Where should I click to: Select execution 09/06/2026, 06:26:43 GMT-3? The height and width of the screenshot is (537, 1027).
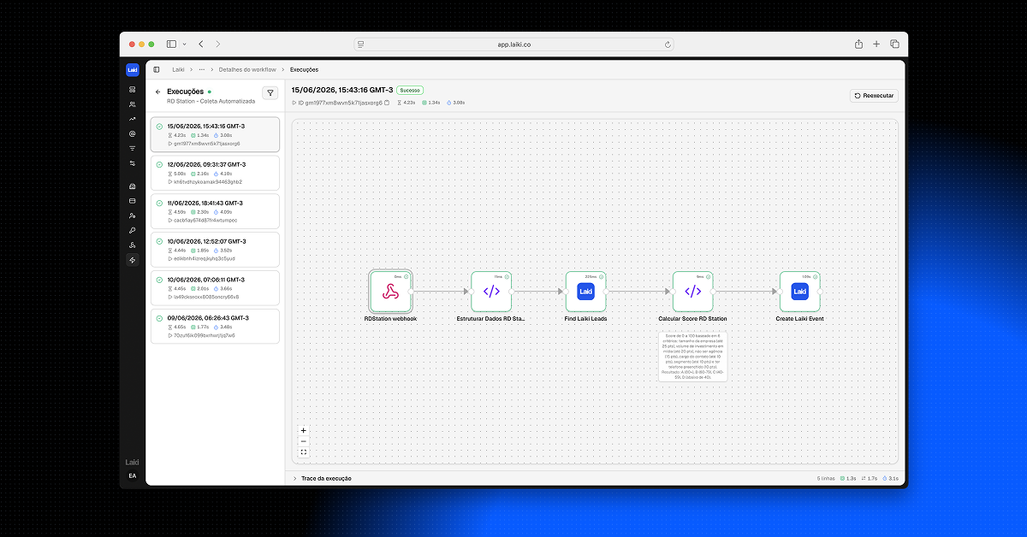pos(214,326)
